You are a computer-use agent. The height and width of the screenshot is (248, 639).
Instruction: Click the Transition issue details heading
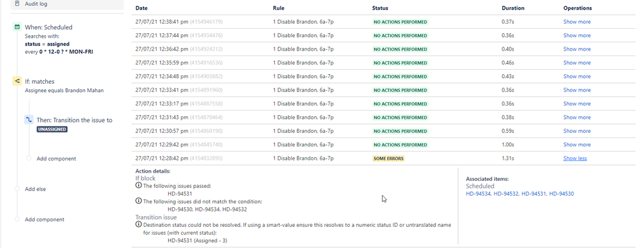click(156, 217)
